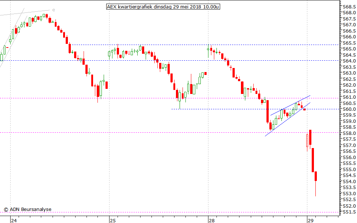Click the 567.0 price axis label
Screen dimensions: 357x223
pos(349,24)
